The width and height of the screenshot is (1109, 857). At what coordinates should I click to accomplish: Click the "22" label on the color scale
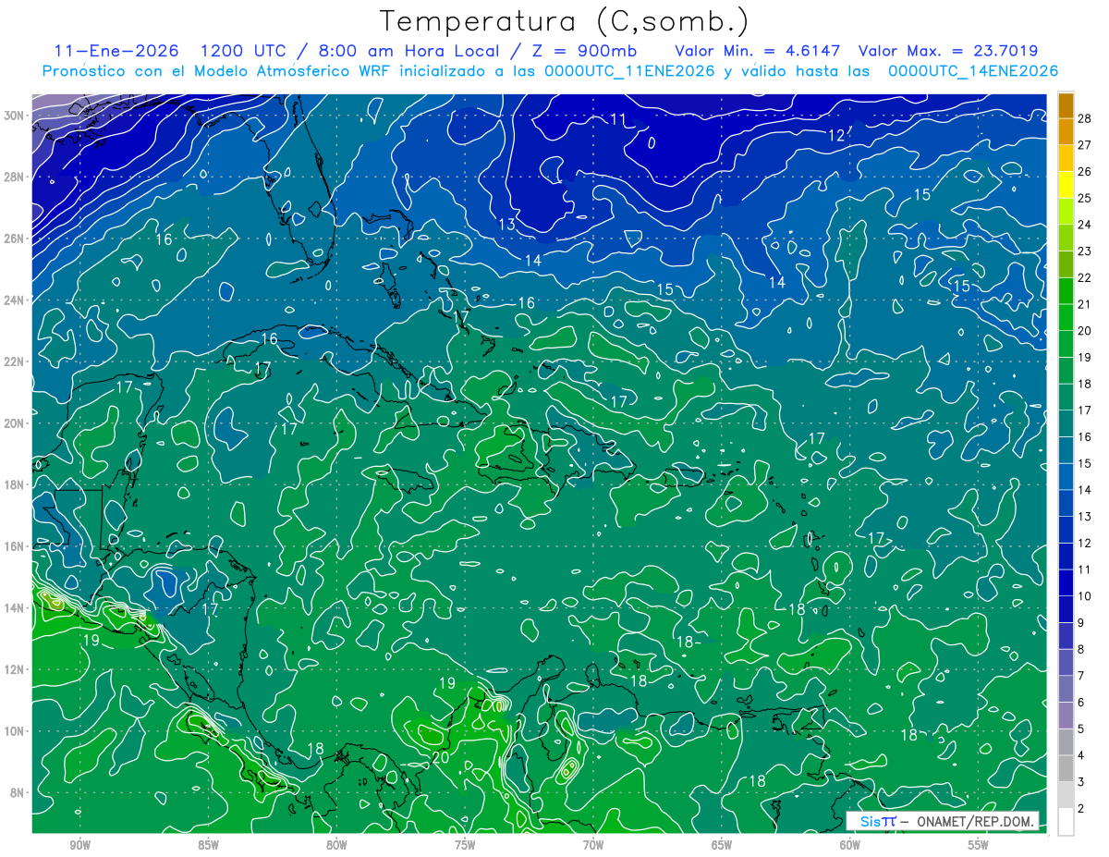point(1086,277)
